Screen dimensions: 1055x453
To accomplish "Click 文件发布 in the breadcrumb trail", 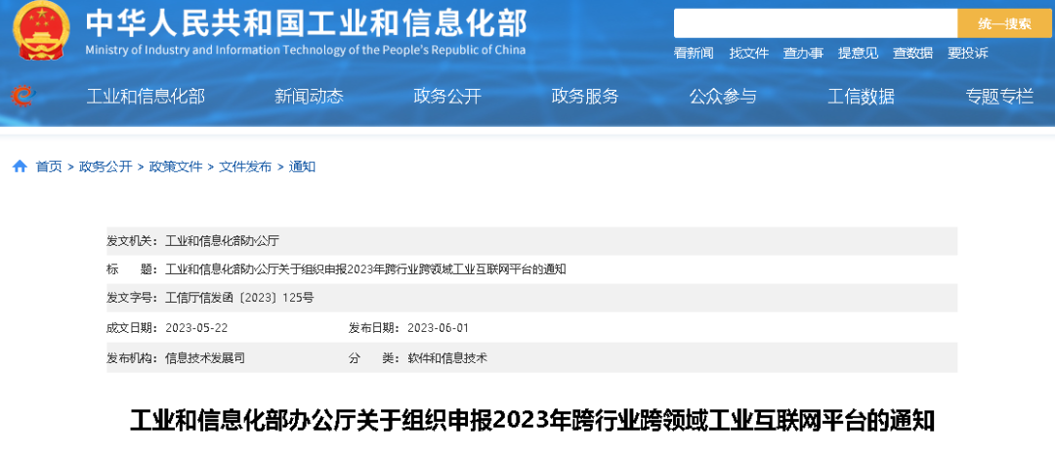I will [x=245, y=167].
